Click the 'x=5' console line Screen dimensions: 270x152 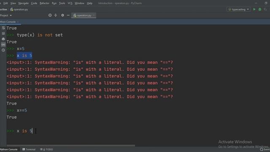[x=21, y=49]
